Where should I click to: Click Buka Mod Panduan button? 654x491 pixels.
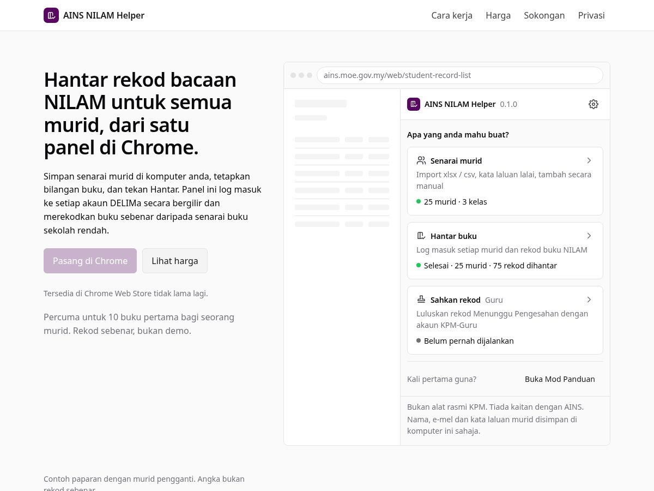560,379
